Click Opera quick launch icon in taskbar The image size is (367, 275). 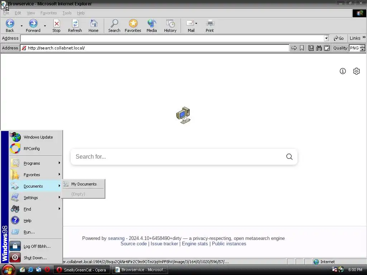point(47,270)
